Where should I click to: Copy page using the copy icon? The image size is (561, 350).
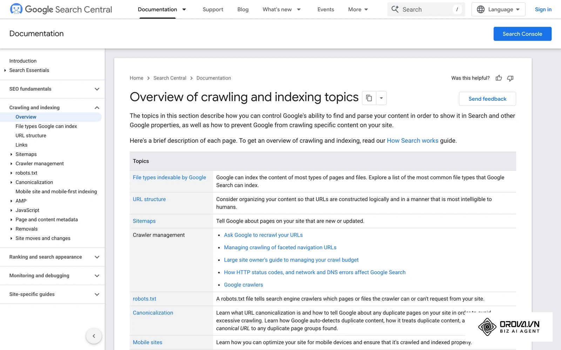(369, 98)
